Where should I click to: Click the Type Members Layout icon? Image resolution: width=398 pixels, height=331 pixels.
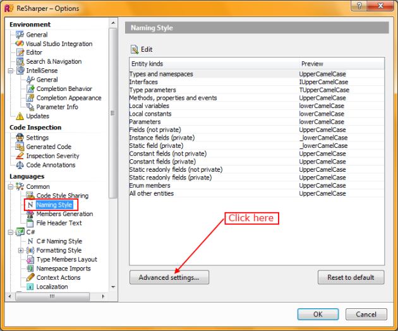[30, 260]
